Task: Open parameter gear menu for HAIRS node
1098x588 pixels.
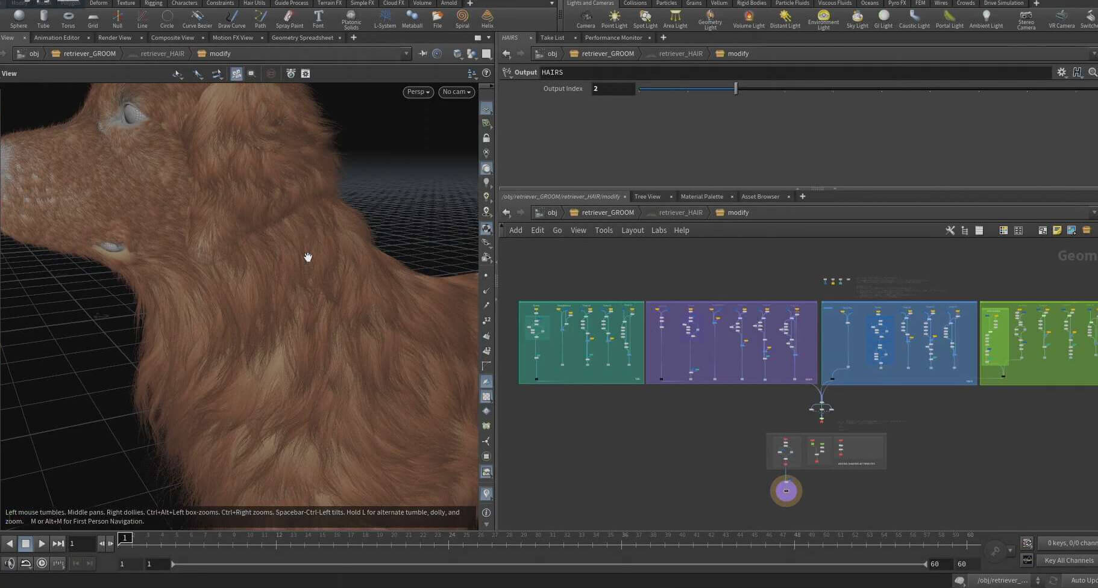Action: click(x=1061, y=72)
